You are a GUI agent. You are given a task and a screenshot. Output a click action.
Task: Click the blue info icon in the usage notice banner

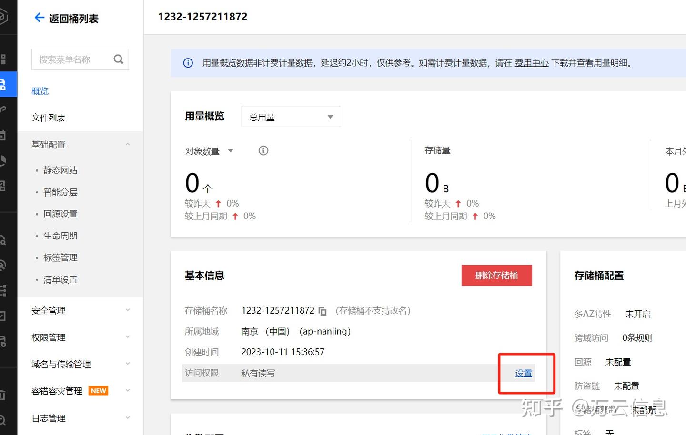click(x=188, y=62)
